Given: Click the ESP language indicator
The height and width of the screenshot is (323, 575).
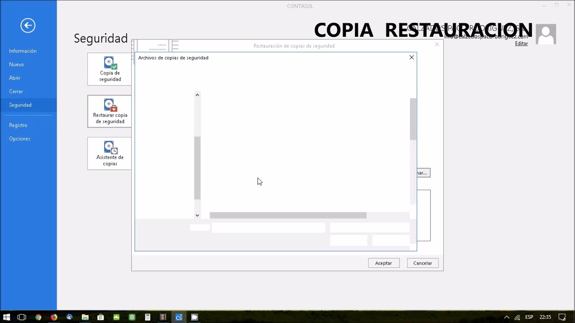Looking at the screenshot, I should pos(529,317).
